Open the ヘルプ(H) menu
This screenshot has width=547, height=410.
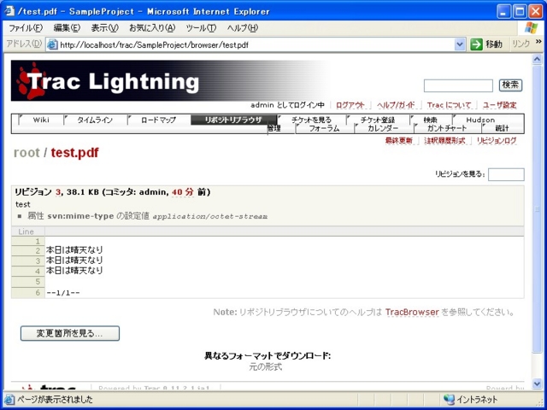tap(243, 28)
